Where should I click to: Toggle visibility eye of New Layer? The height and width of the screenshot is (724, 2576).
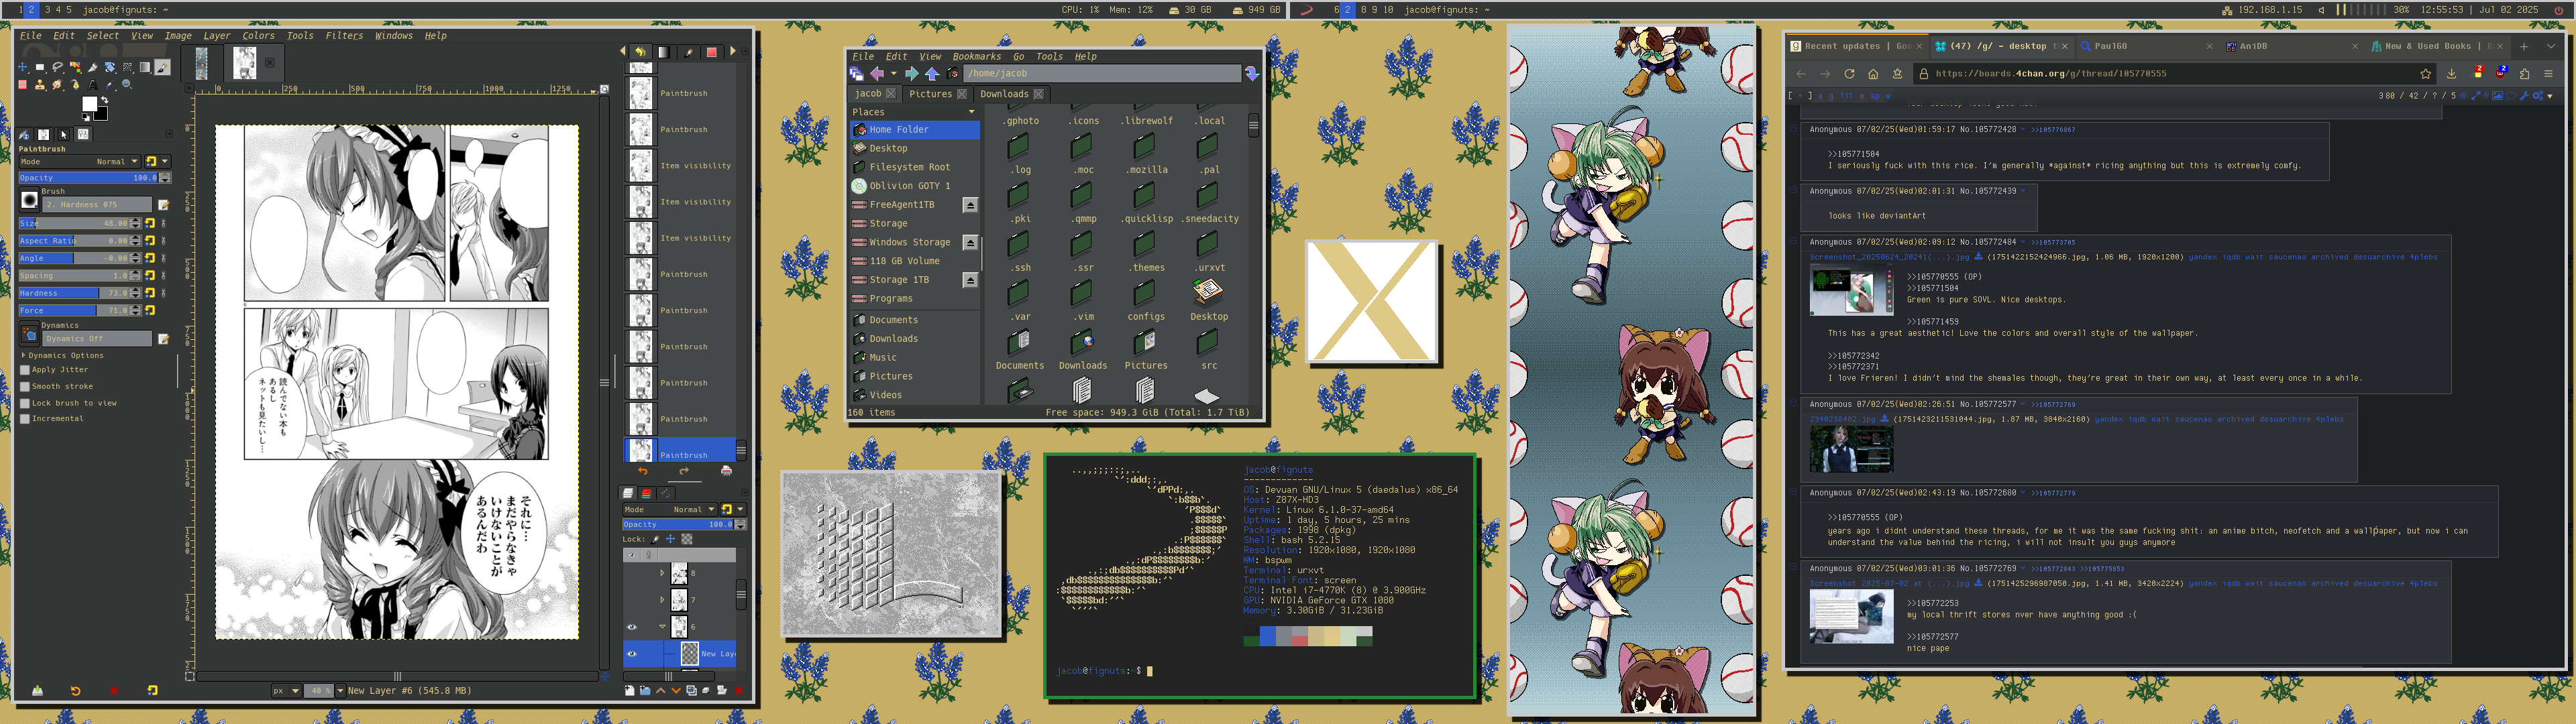pos(632,654)
